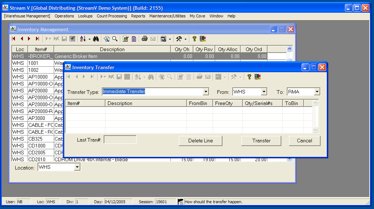The image size is (374, 209).
Task: Click the FromBin column header
Action: point(200,103)
